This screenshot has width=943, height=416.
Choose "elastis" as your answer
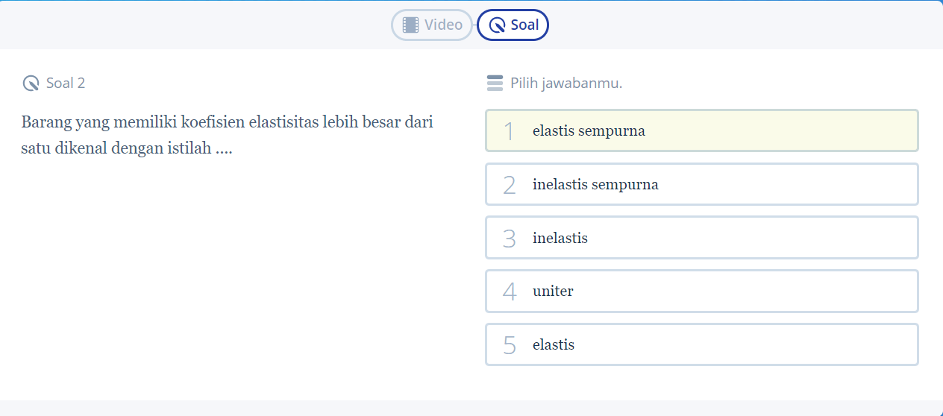(701, 344)
